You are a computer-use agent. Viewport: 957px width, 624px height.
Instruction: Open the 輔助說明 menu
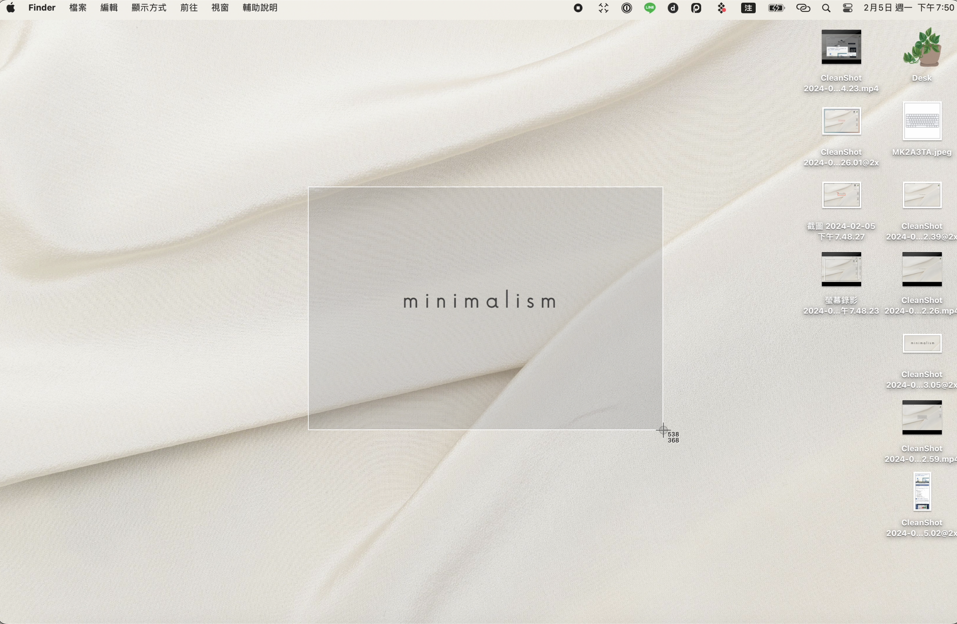click(260, 8)
